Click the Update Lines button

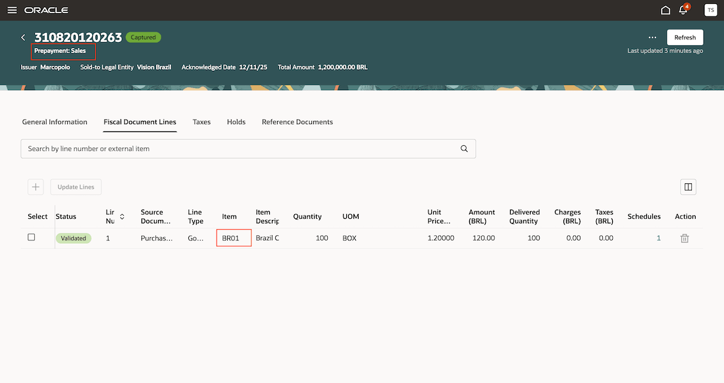pyautogui.click(x=75, y=187)
